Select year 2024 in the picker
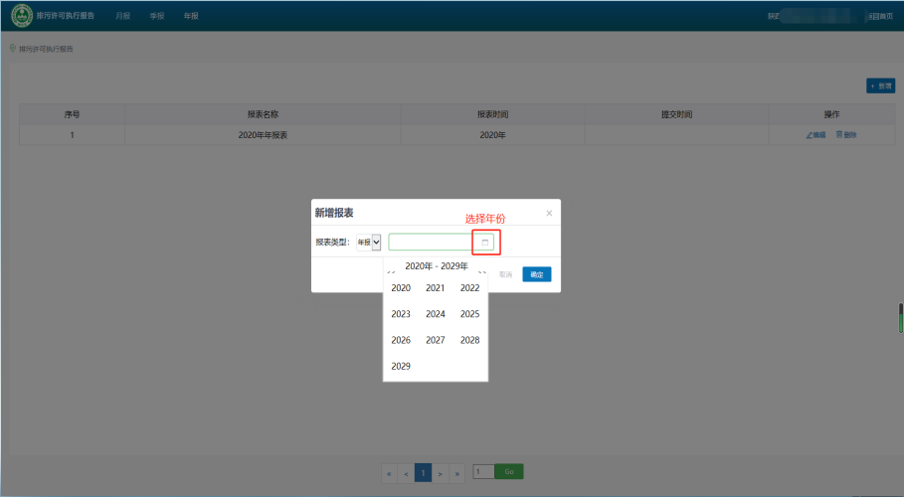904x497 pixels. point(436,314)
